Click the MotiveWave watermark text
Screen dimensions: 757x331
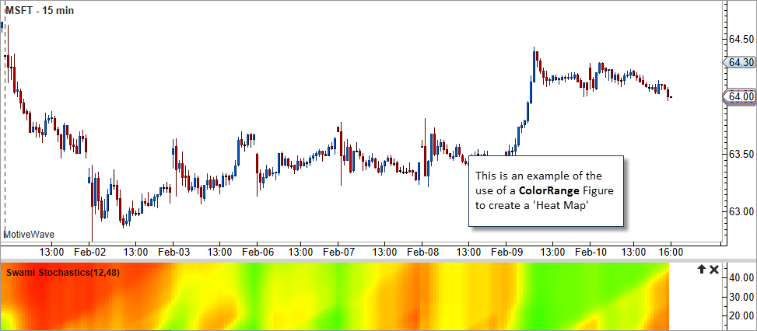30,234
